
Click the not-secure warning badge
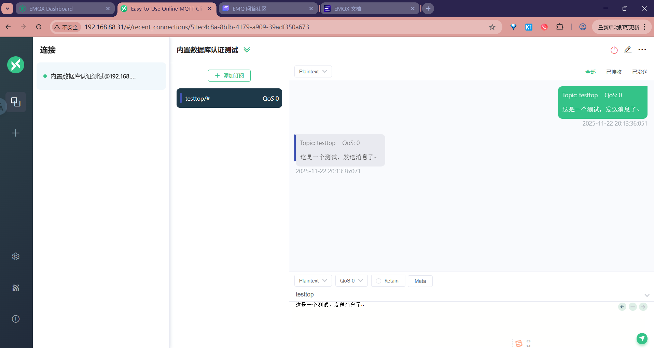coord(66,27)
